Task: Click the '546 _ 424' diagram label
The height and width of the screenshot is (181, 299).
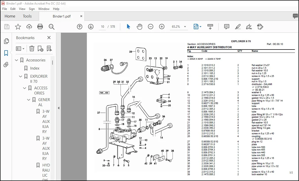Action: pyautogui.click(x=104, y=93)
